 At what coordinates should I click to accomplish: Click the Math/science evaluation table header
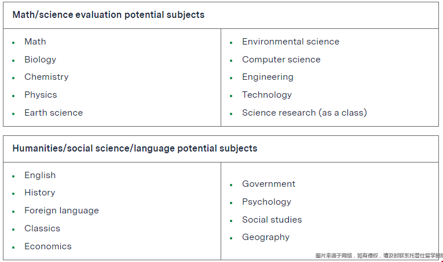pos(108,15)
